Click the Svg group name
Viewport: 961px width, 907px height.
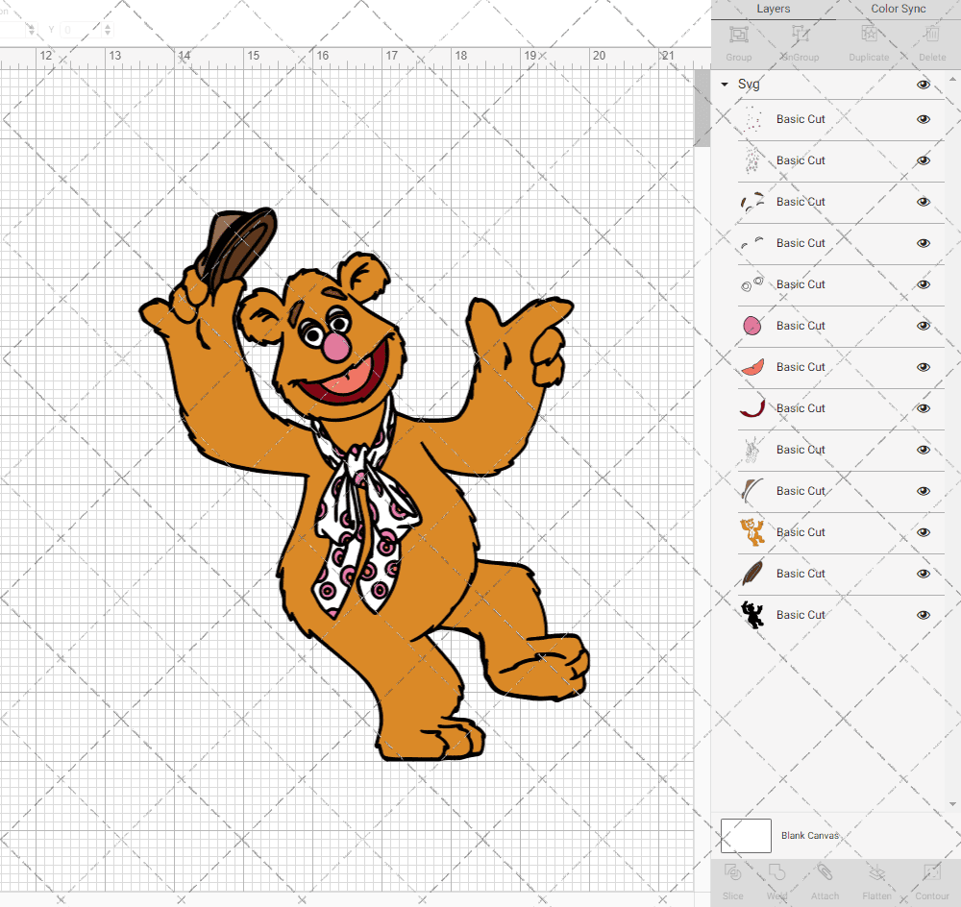749,85
